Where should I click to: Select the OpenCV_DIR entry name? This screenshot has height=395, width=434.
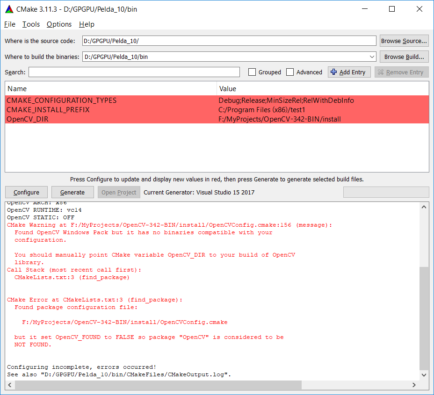coord(28,119)
